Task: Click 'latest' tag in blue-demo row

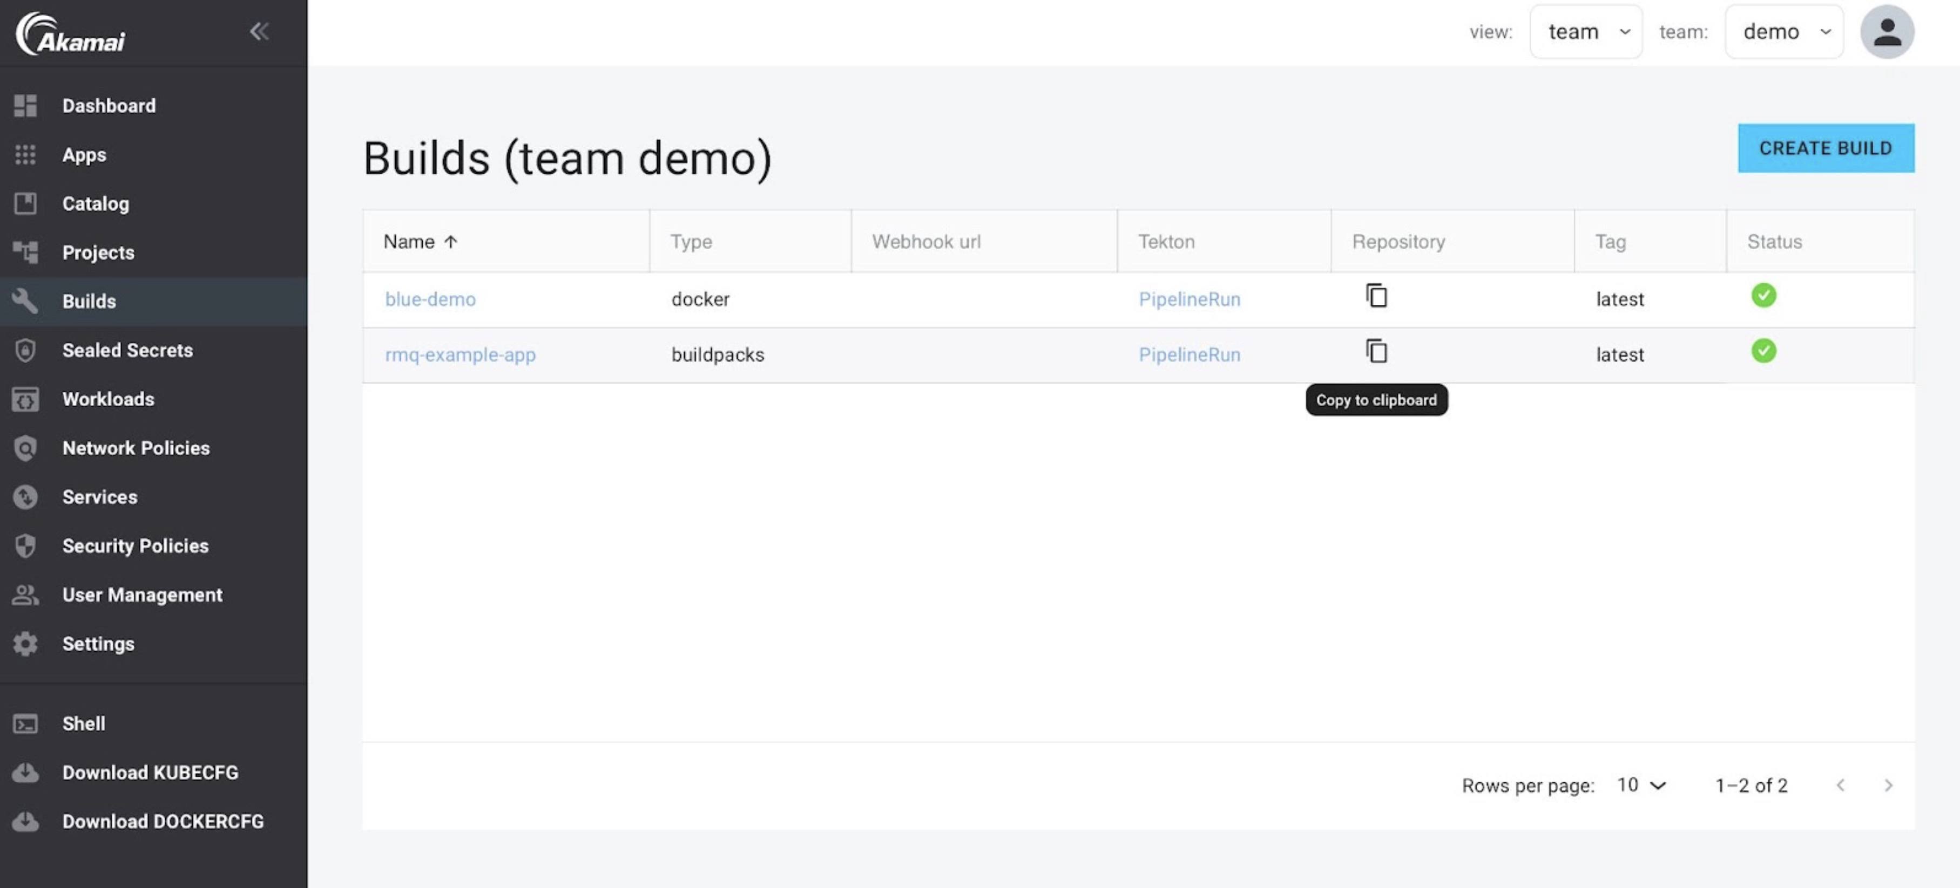Action: pos(1619,299)
